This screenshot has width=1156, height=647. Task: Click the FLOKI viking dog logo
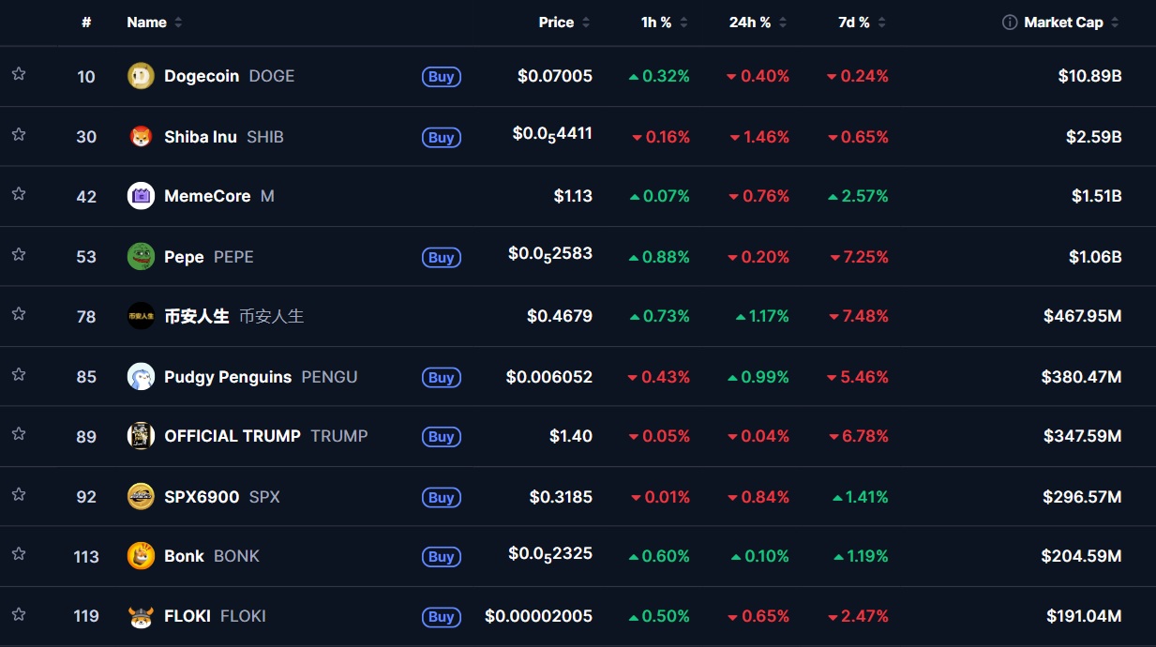pos(141,616)
